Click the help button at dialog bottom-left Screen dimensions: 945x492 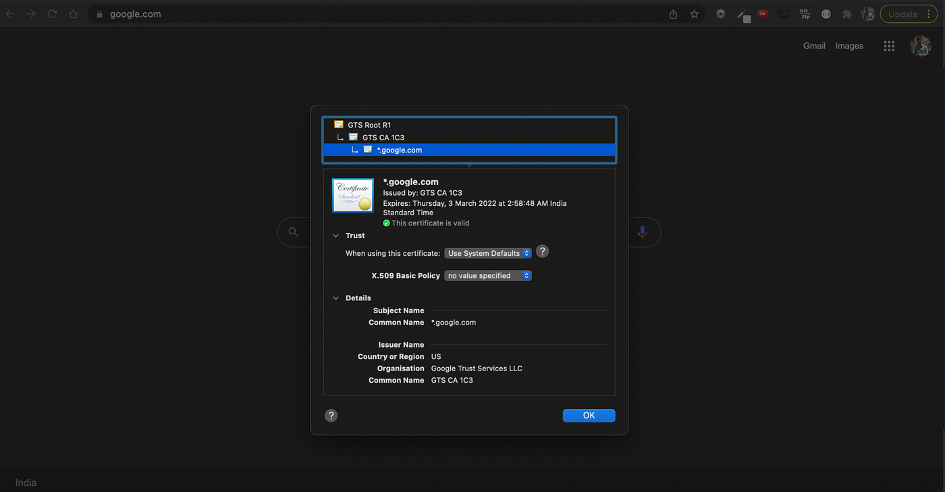point(331,416)
